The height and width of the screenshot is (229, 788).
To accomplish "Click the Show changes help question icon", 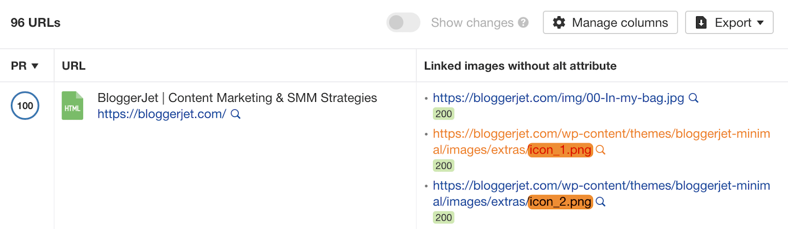I will click(x=524, y=23).
